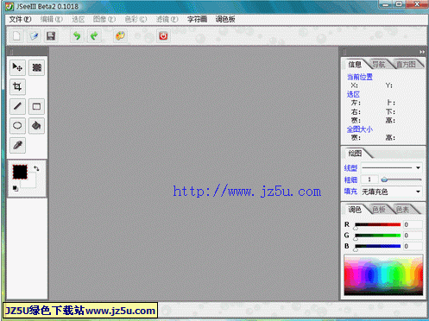Select the Crop tool
429x321 pixels.
pyautogui.click(x=17, y=86)
